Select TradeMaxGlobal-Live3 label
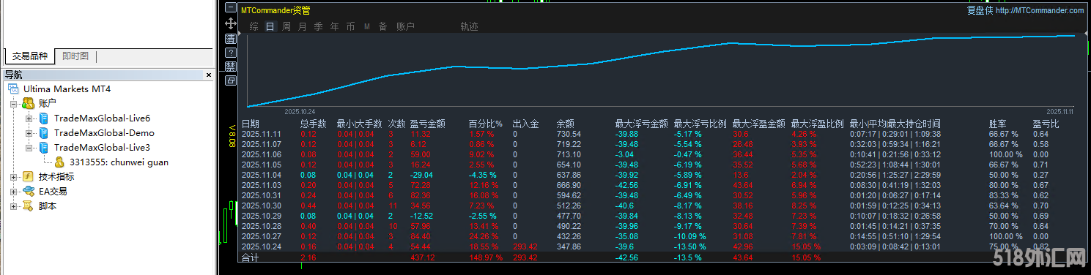This screenshot has width=1091, height=275. coord(102,148)
